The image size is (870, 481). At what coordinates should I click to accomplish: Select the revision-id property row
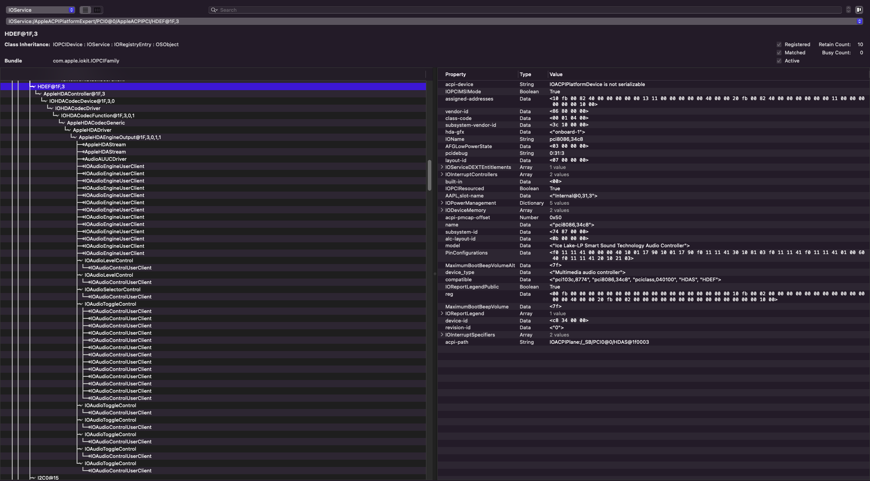(x=653, y=327)
